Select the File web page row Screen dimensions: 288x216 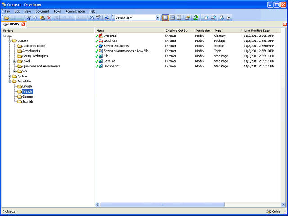tap(188, 56)
